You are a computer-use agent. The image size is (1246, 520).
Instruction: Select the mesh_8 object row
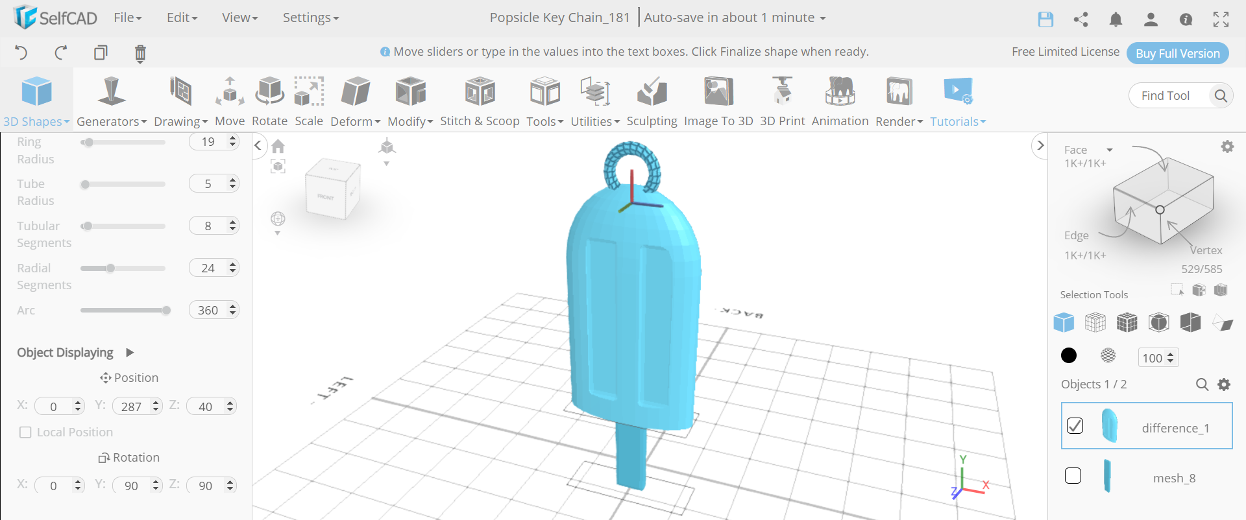coord(1147,476)
